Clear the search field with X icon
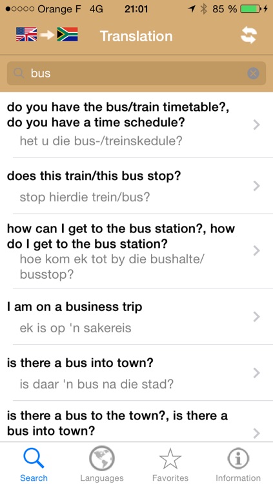Image resolution: width=273 pixels, height=484 pixels. tap(253, 74)
